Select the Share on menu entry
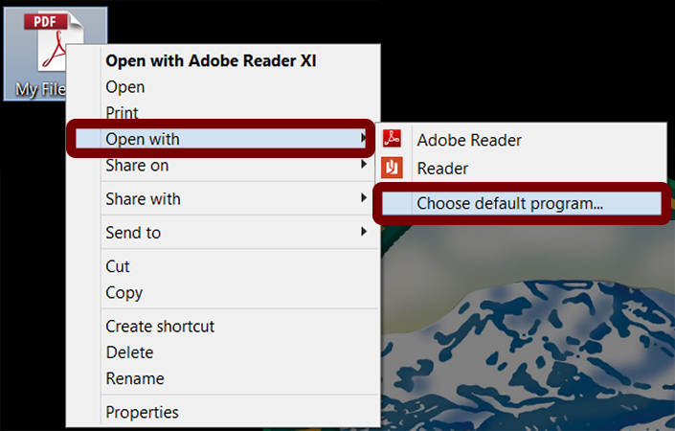This screenshot has width=675, height=431. pyautogui.click(x=137, y=166)
